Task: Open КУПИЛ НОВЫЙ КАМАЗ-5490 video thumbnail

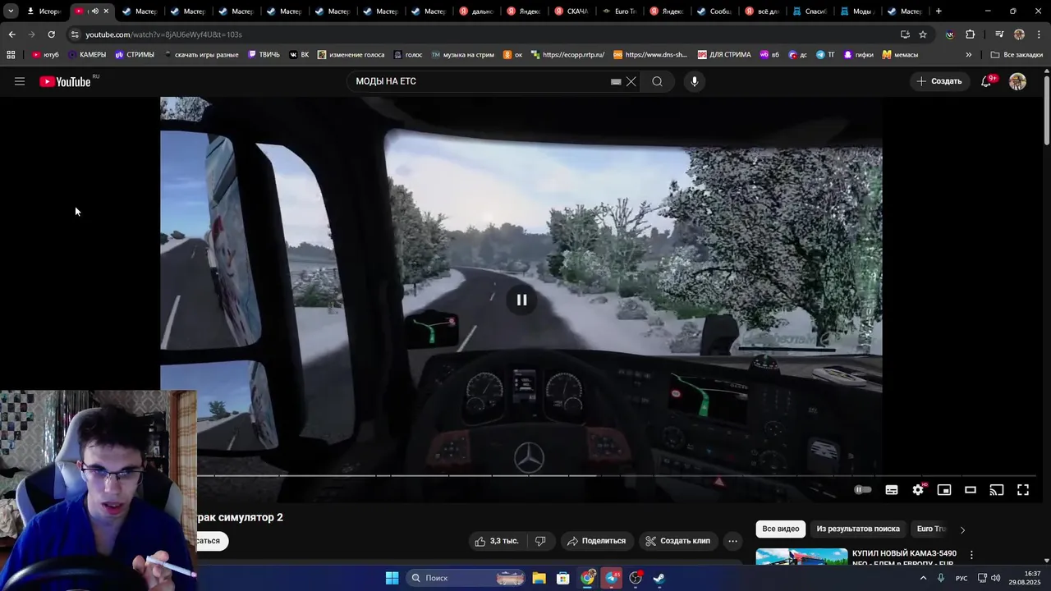Action: point(801,557)
